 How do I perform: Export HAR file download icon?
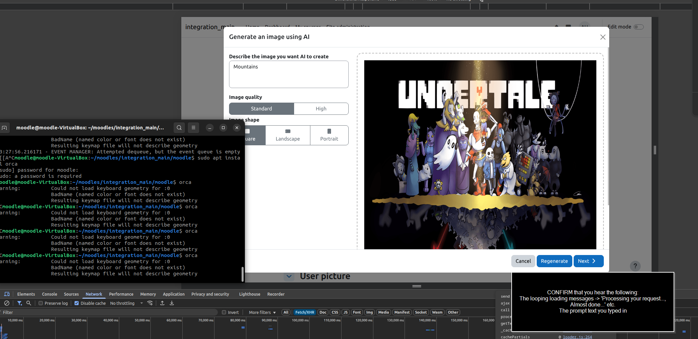click(x=172, y=303)
